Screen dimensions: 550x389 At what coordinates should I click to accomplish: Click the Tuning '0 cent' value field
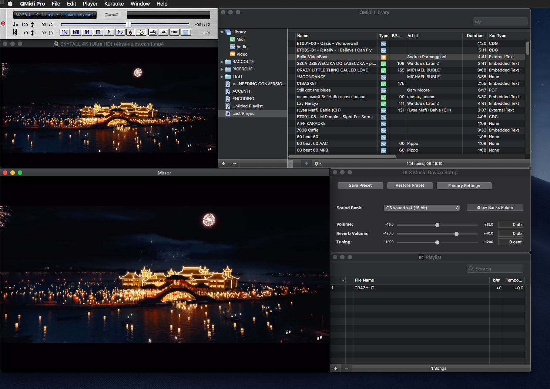point(511,242)
